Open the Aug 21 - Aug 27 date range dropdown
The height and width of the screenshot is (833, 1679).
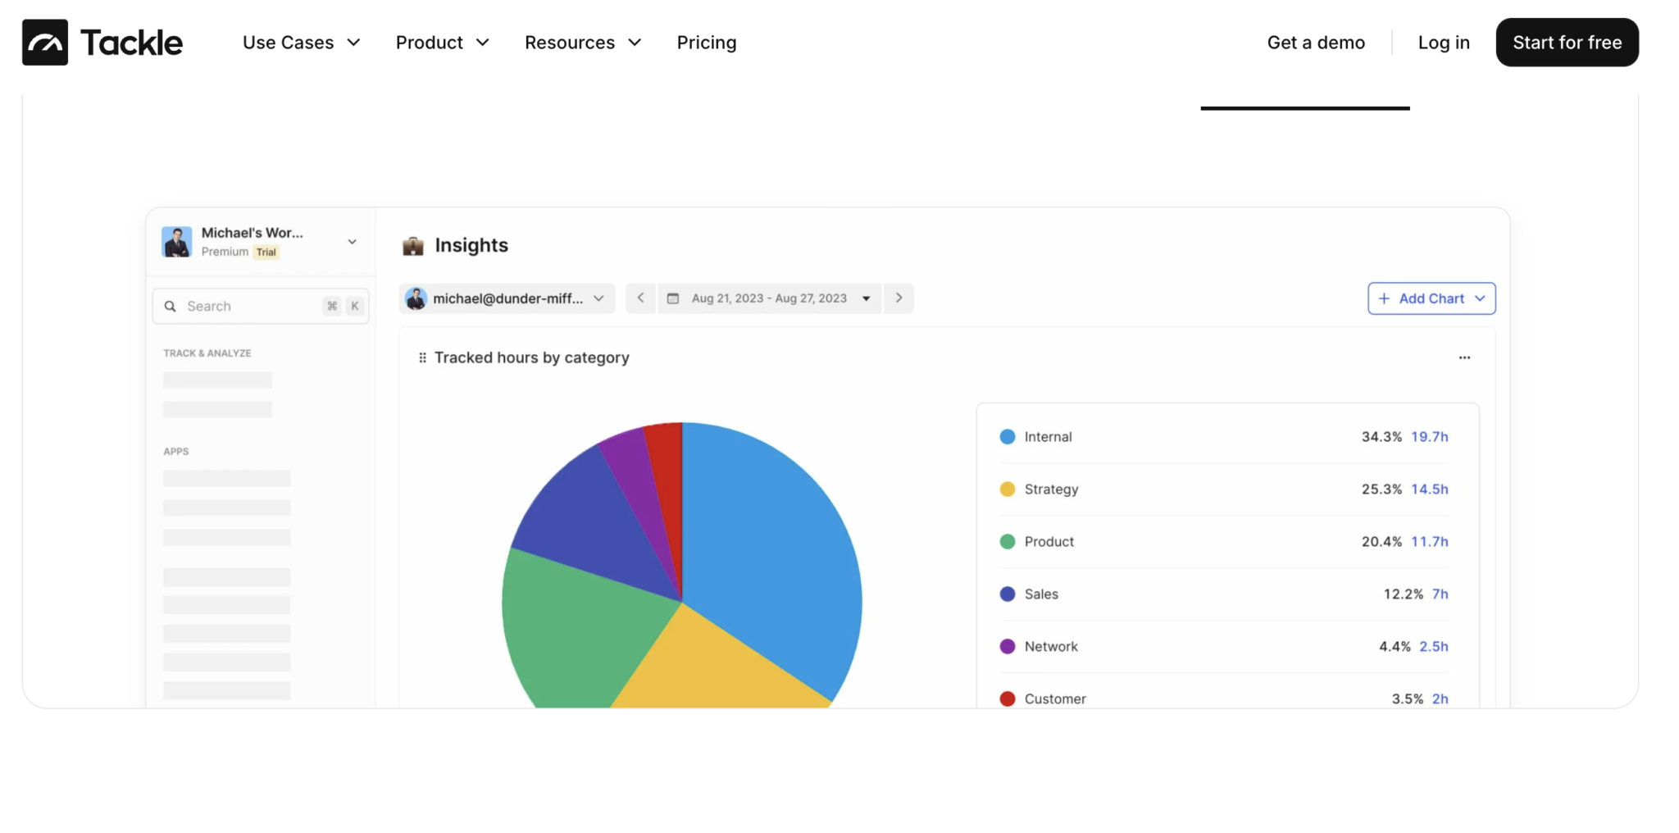pos(866,298)
